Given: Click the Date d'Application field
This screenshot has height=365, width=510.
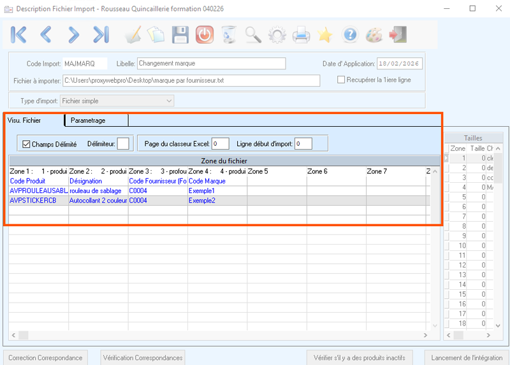Looking at the screenshot, I should 400,64.
